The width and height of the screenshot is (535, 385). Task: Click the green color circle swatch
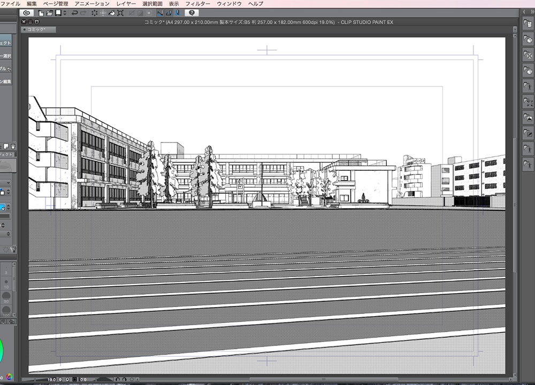[x=2, y=351]
